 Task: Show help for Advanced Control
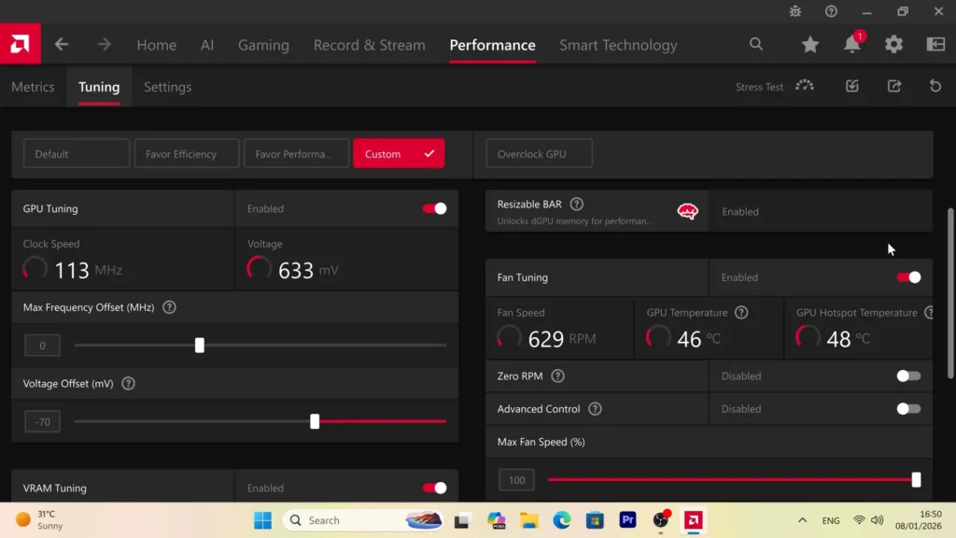595,409
